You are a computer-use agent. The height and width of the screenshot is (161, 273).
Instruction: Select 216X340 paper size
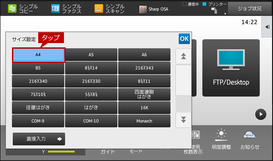pyautogui.click(x=38, y=81)
